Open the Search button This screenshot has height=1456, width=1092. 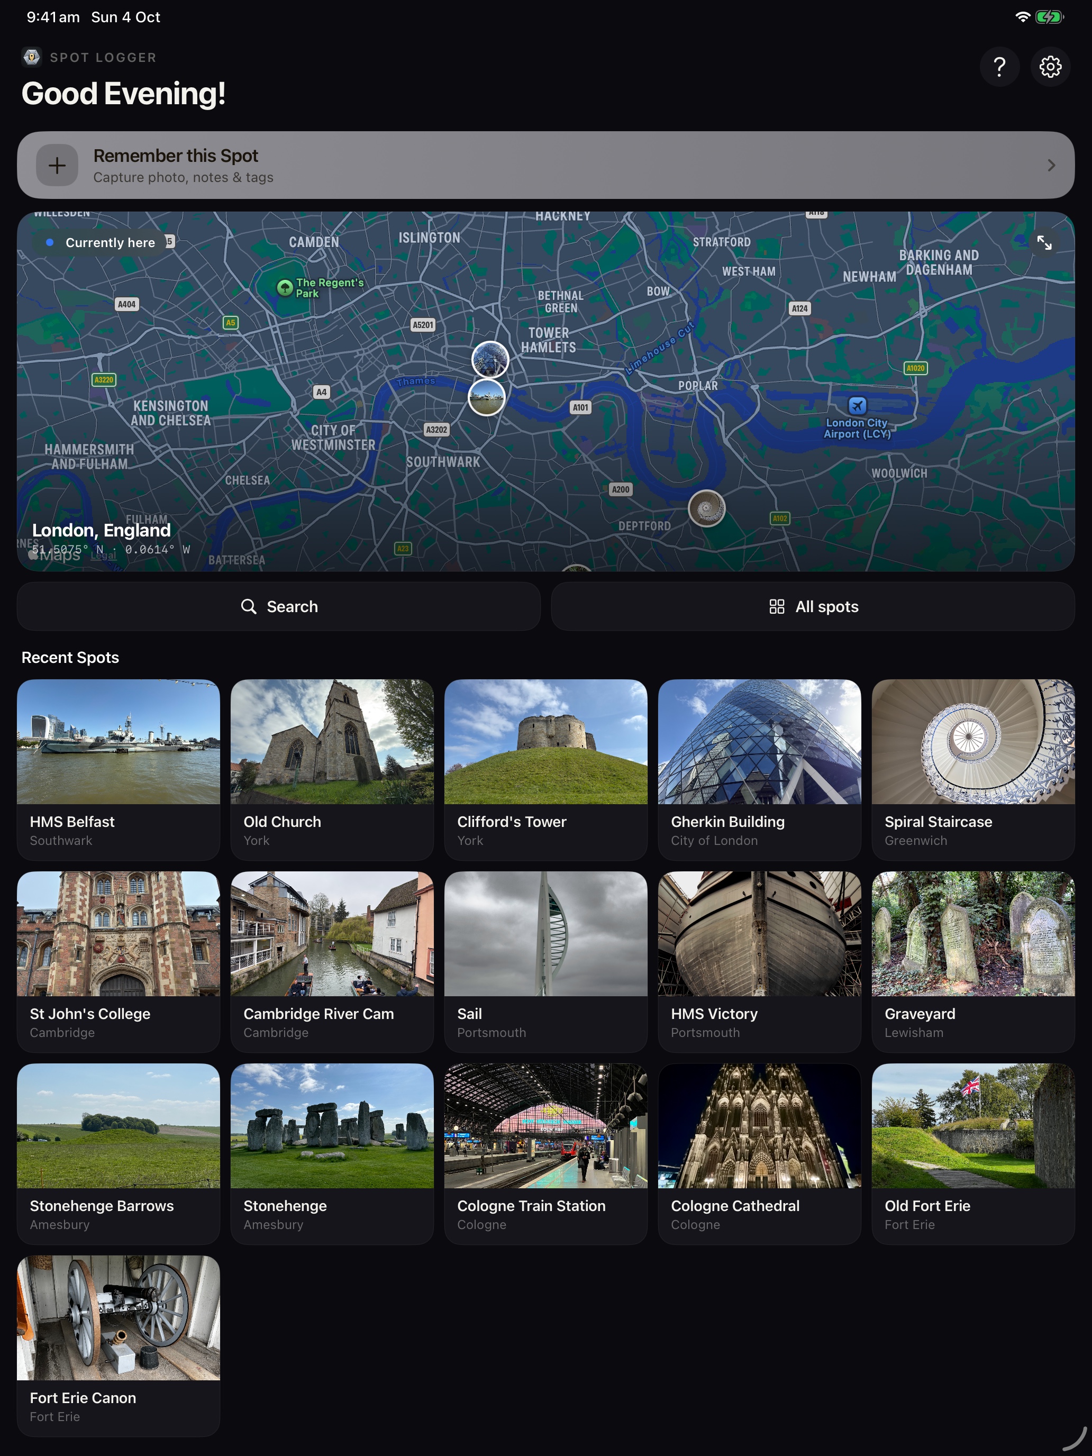click(x=279, y=606)
